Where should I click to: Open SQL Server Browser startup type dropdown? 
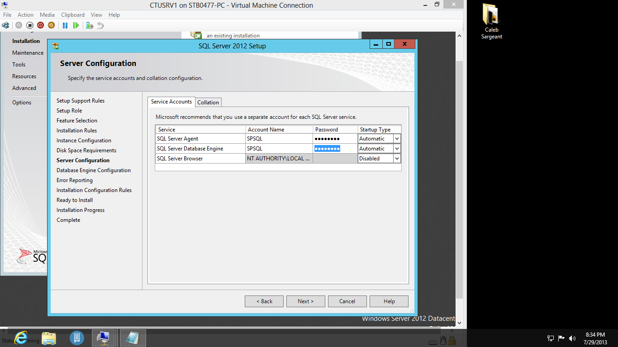point(397,159)
